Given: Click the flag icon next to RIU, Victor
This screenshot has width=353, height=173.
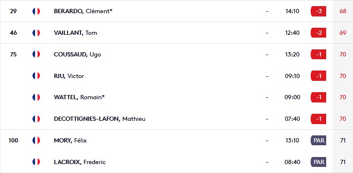Looking at the screenshot, I should click(36, 76).
